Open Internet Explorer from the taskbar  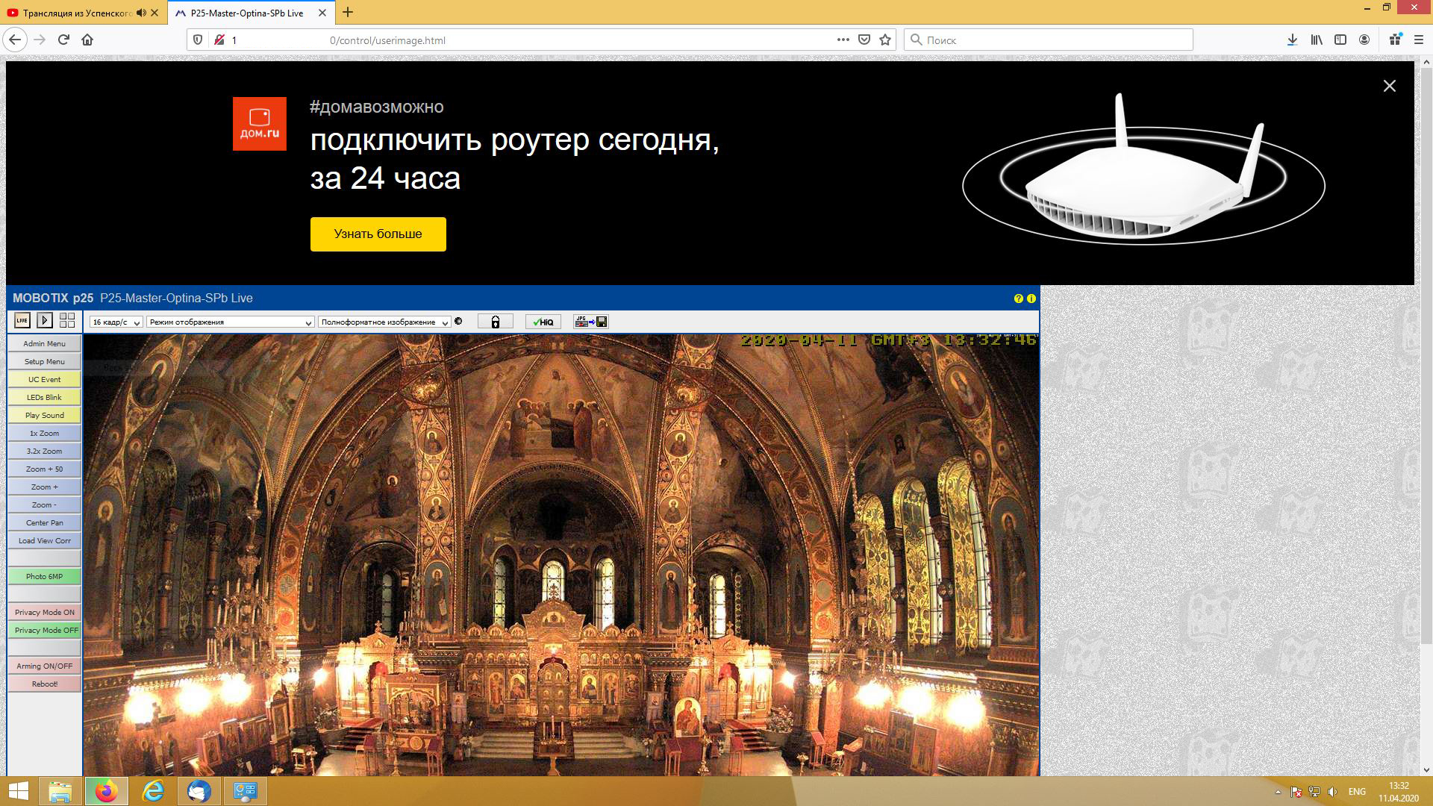coord(153,791)
